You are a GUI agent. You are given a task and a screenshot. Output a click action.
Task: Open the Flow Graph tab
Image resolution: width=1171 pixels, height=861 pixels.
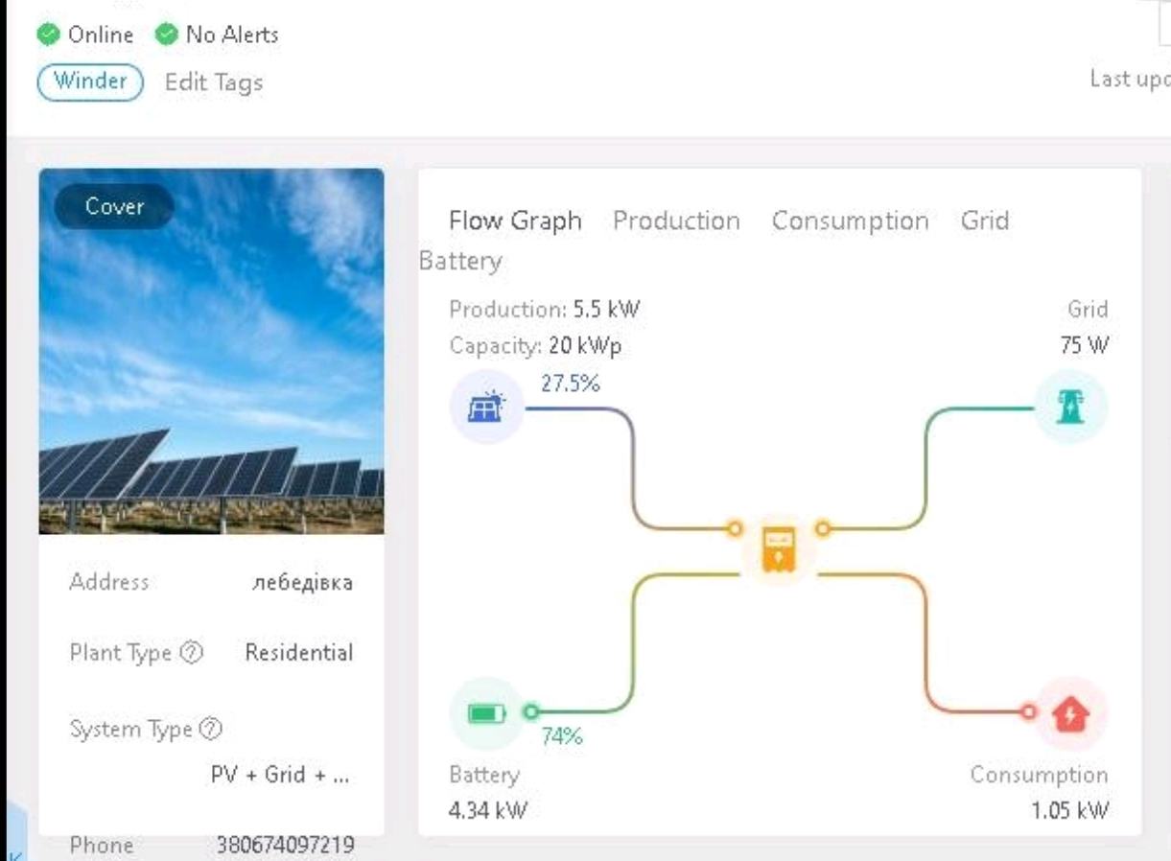[515, 221]
